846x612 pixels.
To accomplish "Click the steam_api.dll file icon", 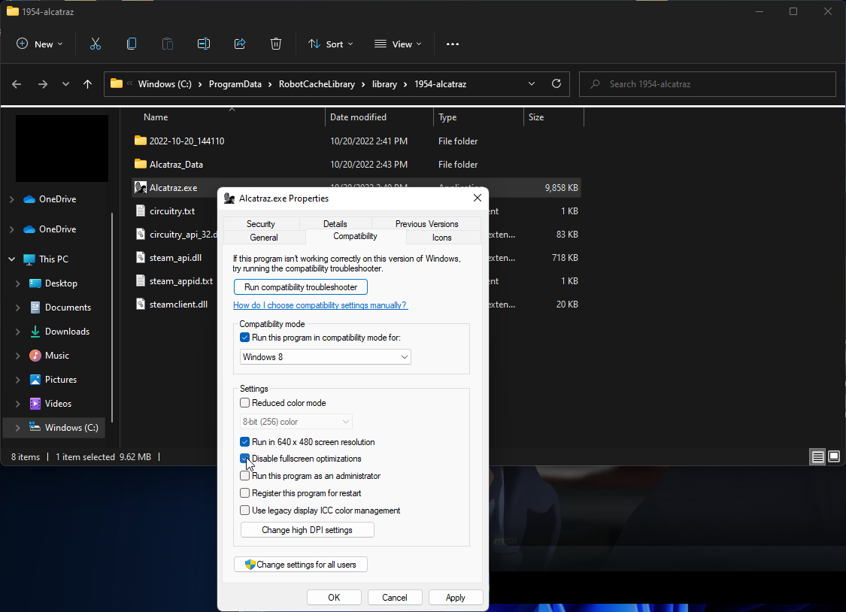I will pyautogui.click(x=141, y=258).
